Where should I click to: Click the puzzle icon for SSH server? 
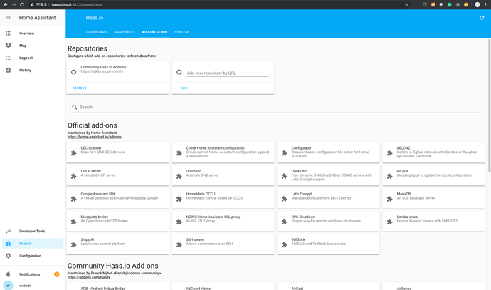point(179,244)
